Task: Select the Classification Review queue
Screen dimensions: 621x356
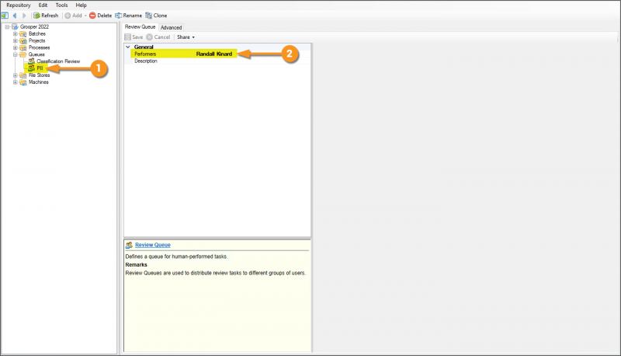Action: [x=58, y=61]
